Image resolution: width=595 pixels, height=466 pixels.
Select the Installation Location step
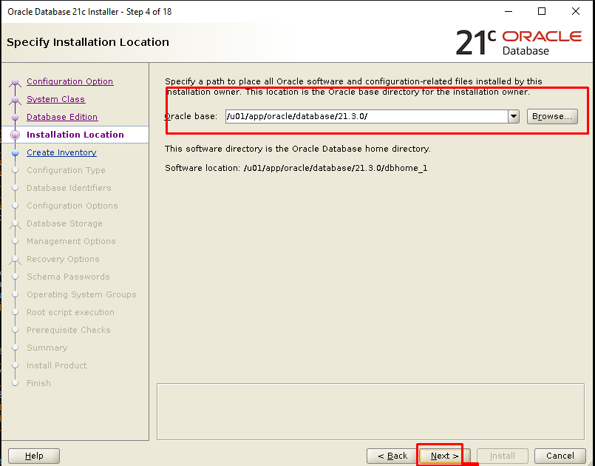click(75, 135)
